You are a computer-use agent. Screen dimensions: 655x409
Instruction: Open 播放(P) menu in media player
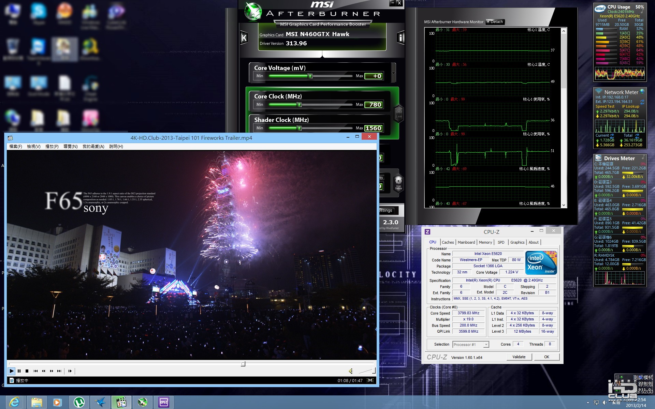coord(52,147)
